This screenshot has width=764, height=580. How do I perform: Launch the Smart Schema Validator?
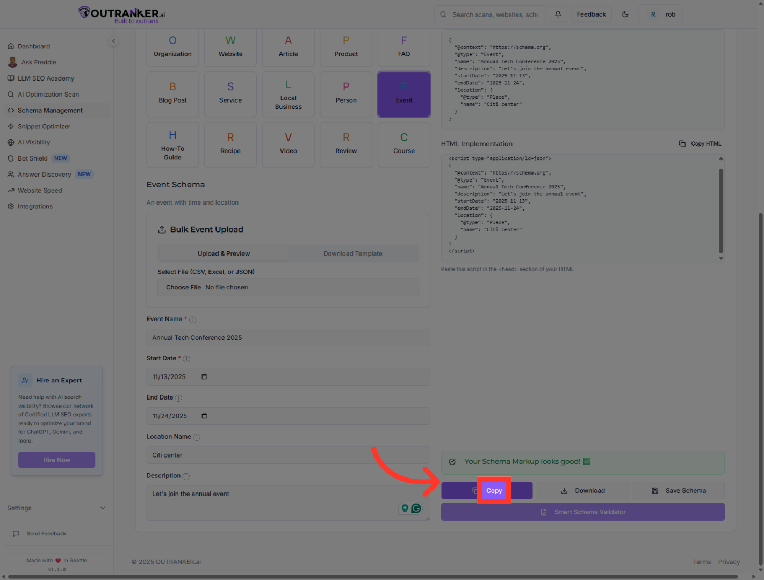pos(583,512)
